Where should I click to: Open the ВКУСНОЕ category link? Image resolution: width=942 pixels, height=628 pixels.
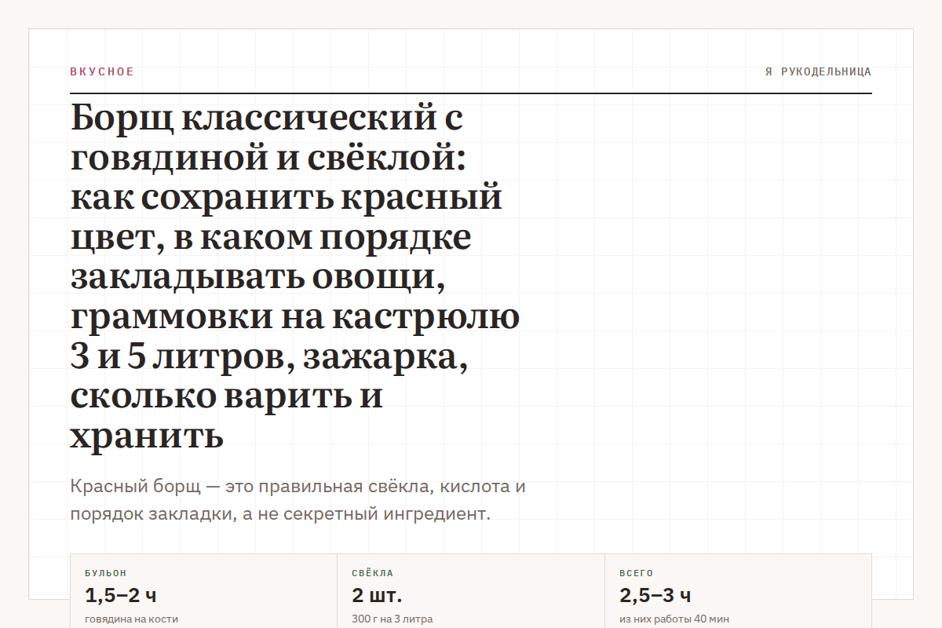coord(102,71)
